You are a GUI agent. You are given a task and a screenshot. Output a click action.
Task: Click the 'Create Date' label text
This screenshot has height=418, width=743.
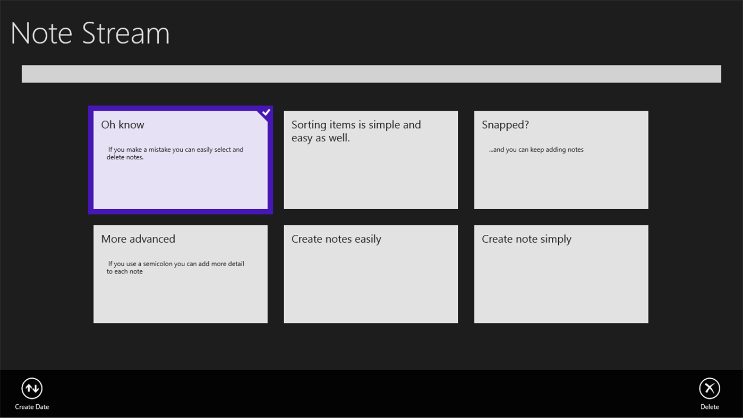pos(32,406)
